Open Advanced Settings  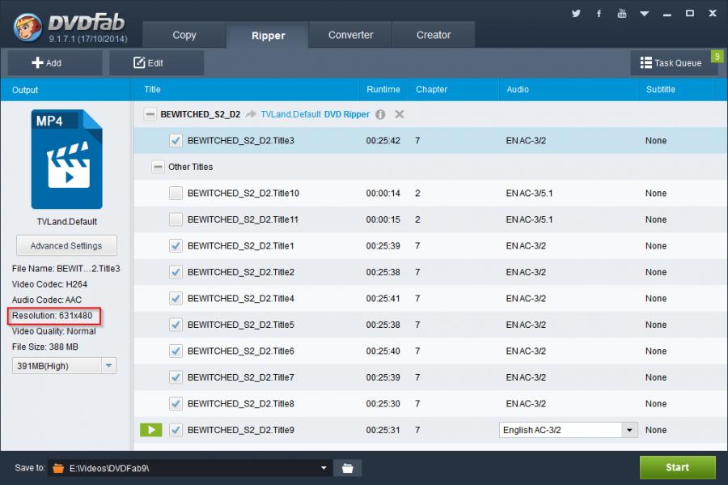point(66,246)
